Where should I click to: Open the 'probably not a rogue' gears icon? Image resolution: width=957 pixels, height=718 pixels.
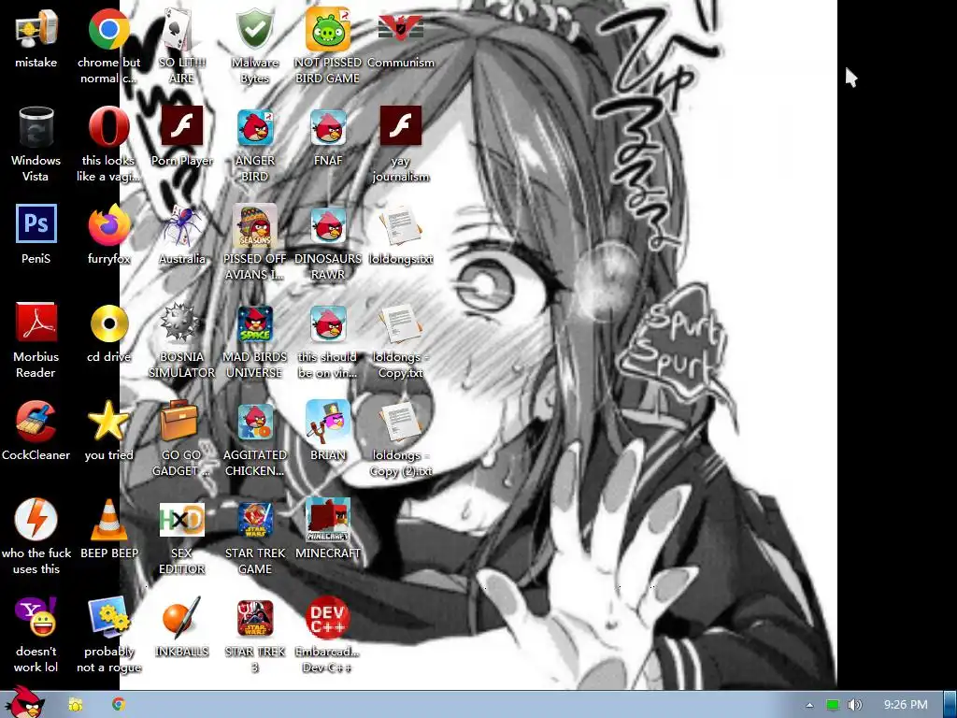click(x=108, y=617)
